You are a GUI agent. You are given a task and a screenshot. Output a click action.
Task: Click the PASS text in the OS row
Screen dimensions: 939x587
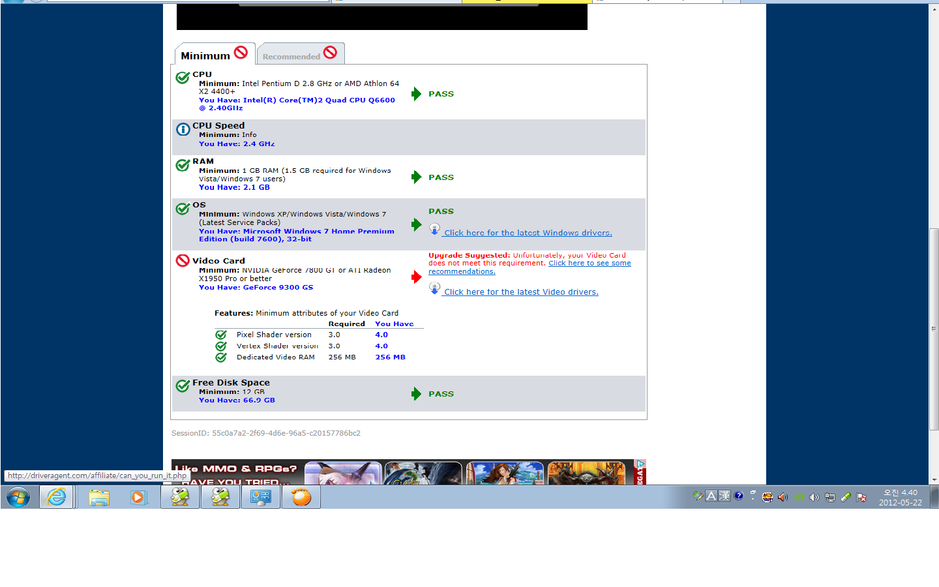click(x=441, y=211)
